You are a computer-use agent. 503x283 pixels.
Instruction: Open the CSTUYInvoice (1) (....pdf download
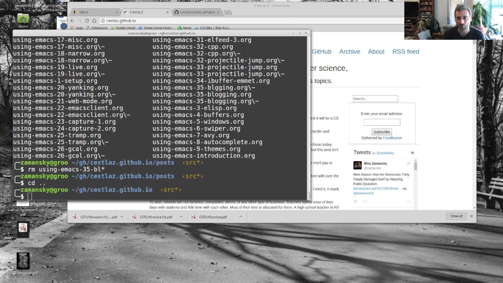point(95,217)
